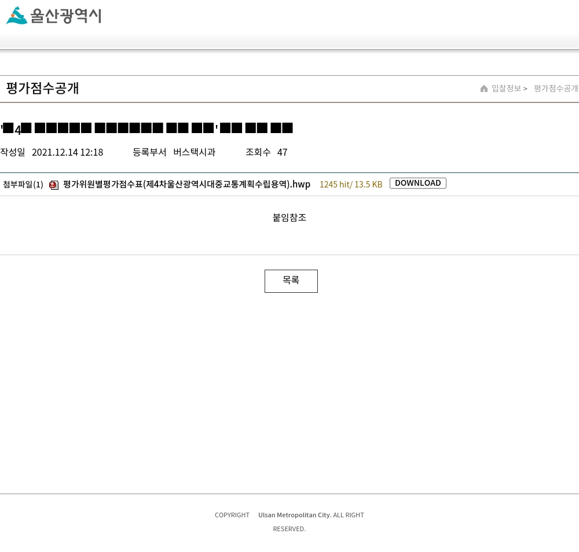Select the 평가점수공개 breadcrumb item
Image resolution: width=579 pixels, height=552 pixels.
(x=556, y=88)
